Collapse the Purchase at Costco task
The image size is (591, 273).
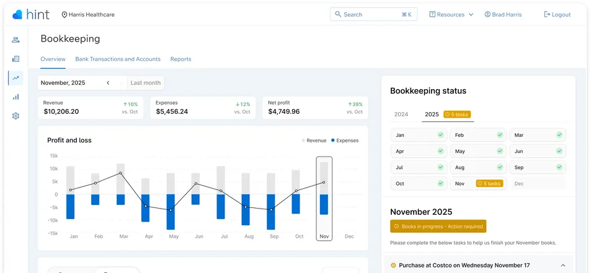coord(562,266)
